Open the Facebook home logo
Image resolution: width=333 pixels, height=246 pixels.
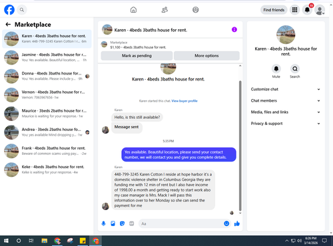[9, 10]
